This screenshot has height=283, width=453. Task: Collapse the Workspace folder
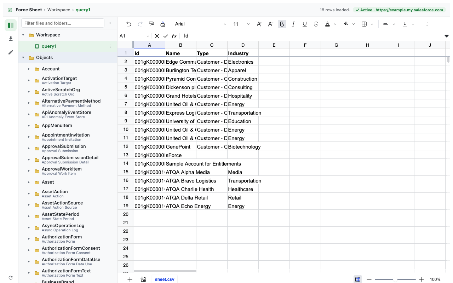pos(23,35)
